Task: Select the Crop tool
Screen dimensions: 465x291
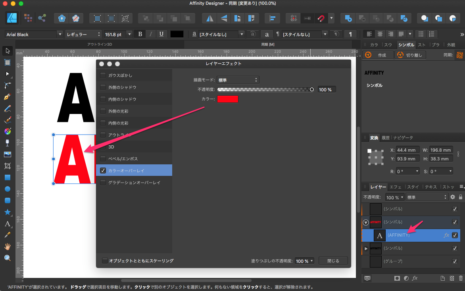Action: tap(8, 166)
